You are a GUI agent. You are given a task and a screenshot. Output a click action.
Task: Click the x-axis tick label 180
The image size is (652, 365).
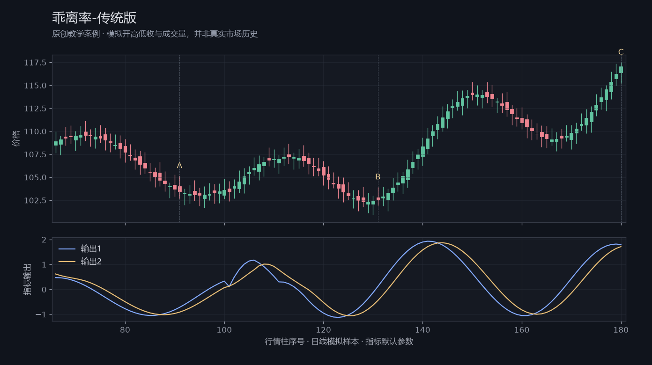(621, 329)
